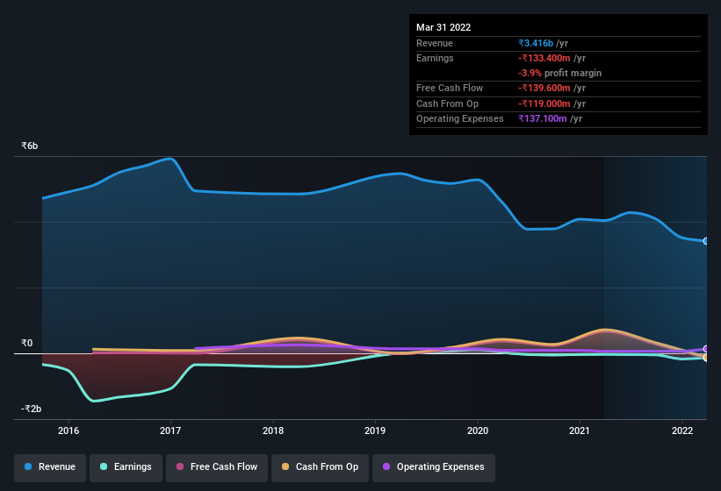Click the purple Operating Expenses endpoint marker
The image size is (721, 491).
tap(706, 349)
